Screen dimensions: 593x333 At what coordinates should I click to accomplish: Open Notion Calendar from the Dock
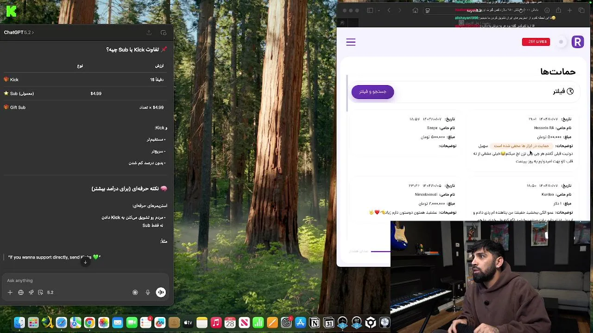pyautogui.click(x=328, y=322)
